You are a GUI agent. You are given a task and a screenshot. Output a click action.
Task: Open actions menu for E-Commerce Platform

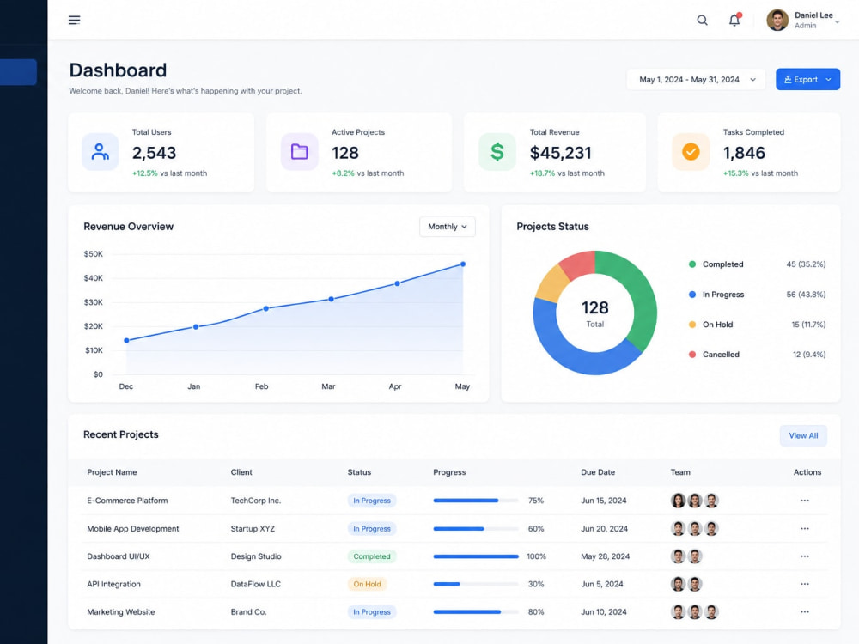pos(804,501)
